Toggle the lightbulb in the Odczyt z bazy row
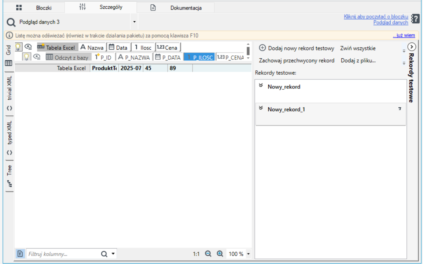423x264 pixels. tap(27, 57)
